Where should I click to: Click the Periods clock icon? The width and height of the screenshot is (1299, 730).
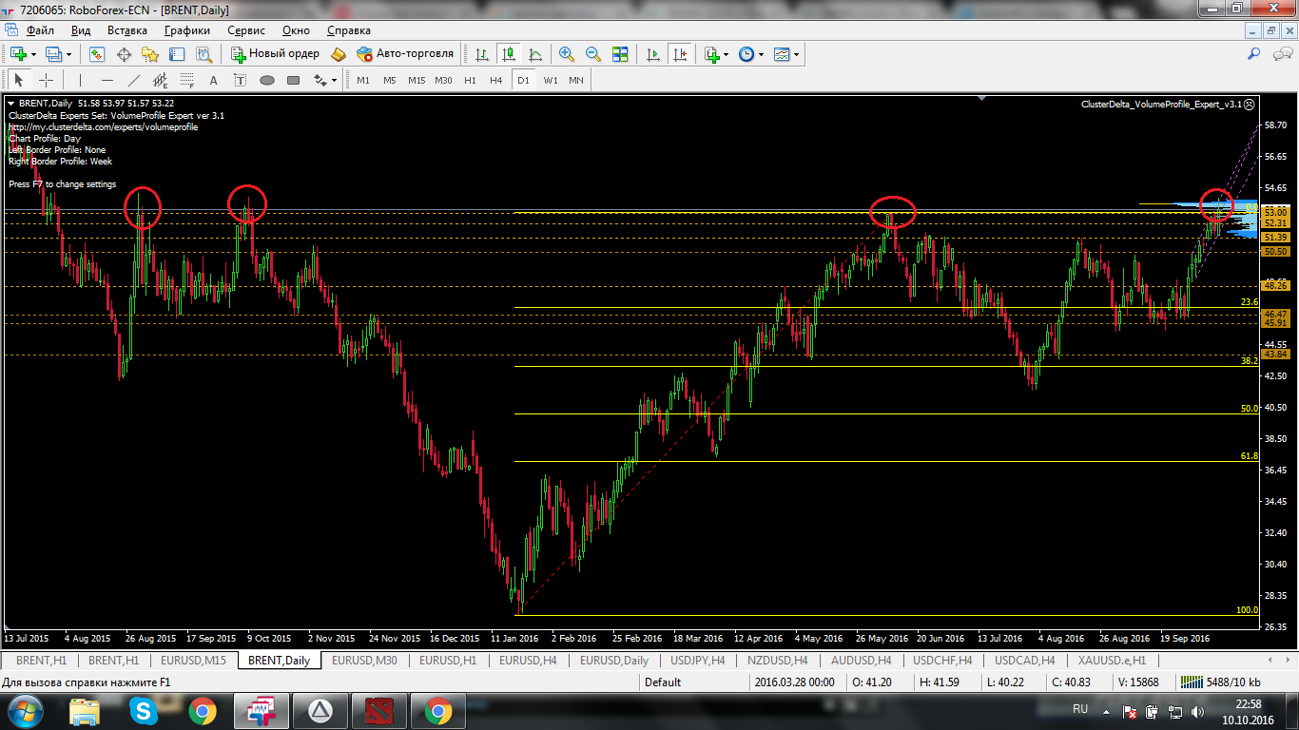tap(746, 54)
